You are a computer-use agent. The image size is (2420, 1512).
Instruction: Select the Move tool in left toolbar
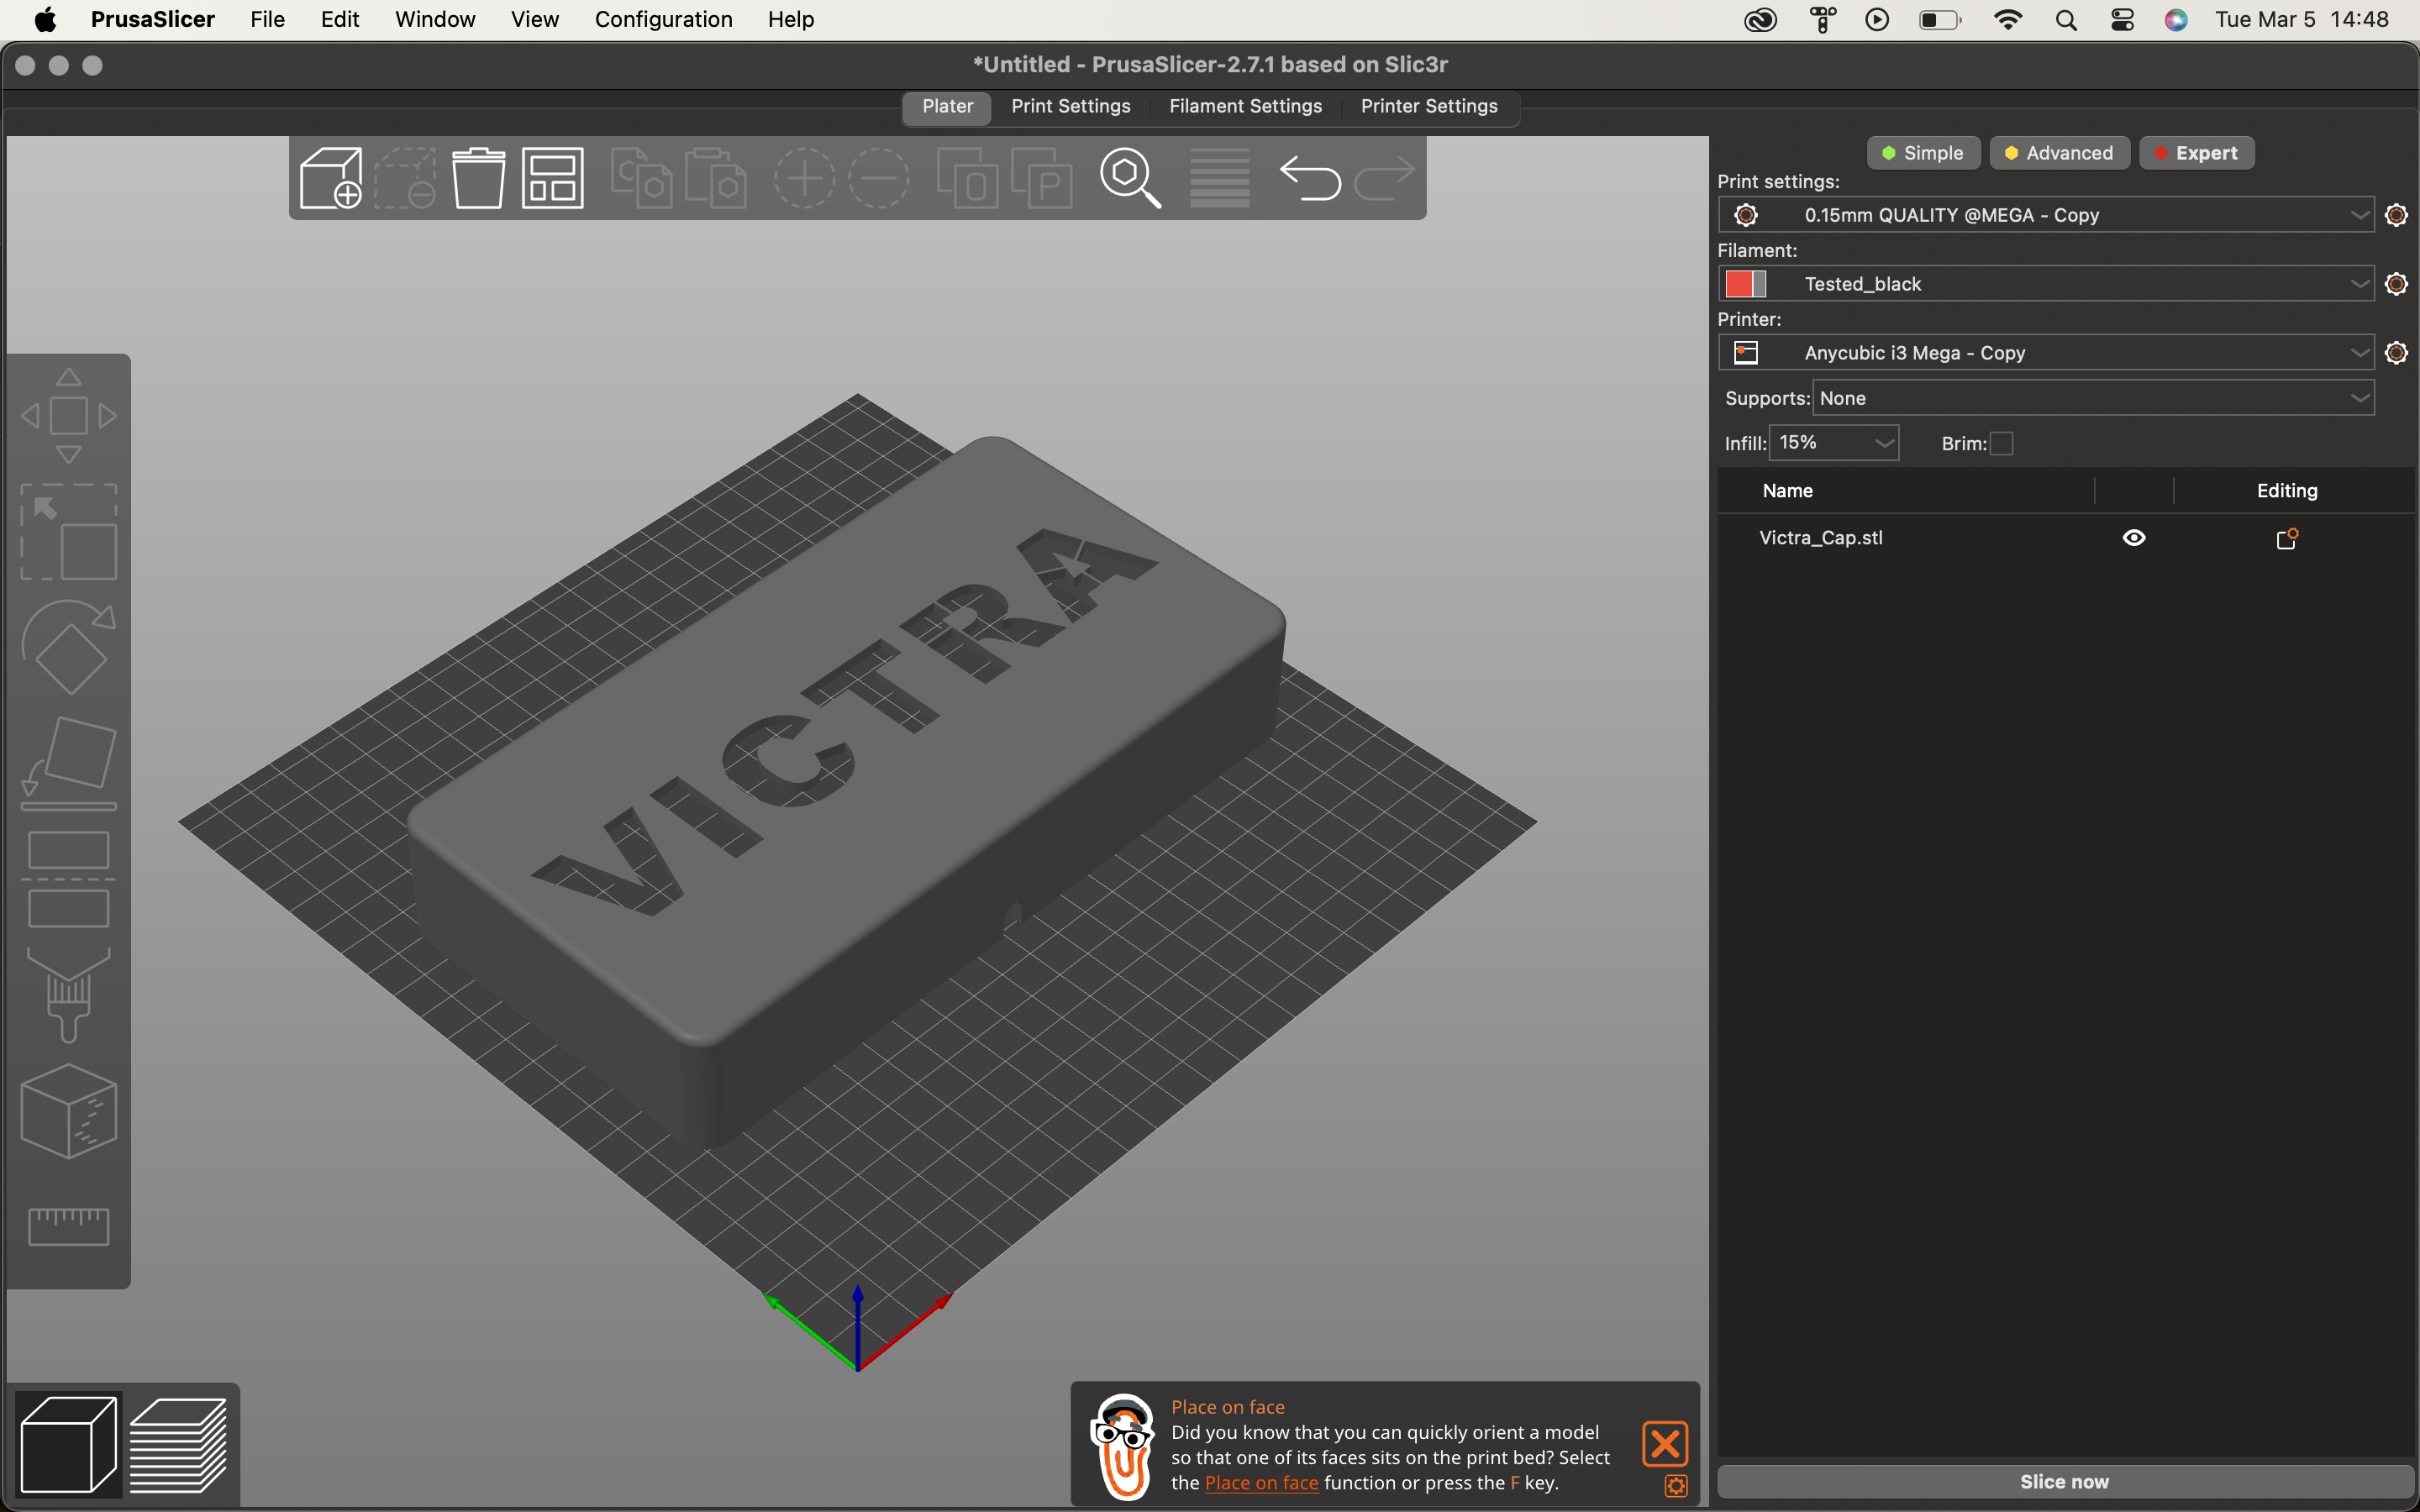(68, 415)
